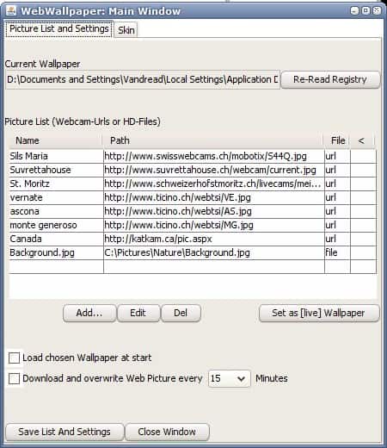Screen dimensions: 387x448
Task: Switch to the Skin tab
Action: [x=126, y=30]
